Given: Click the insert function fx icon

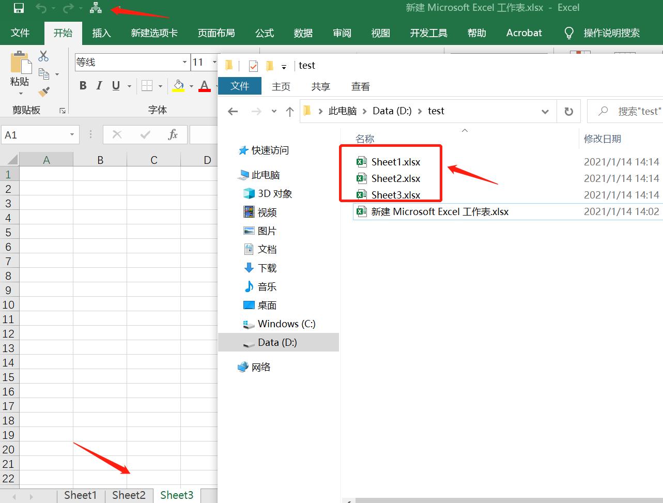Looking at the screenshot, I should coord(173,135).
